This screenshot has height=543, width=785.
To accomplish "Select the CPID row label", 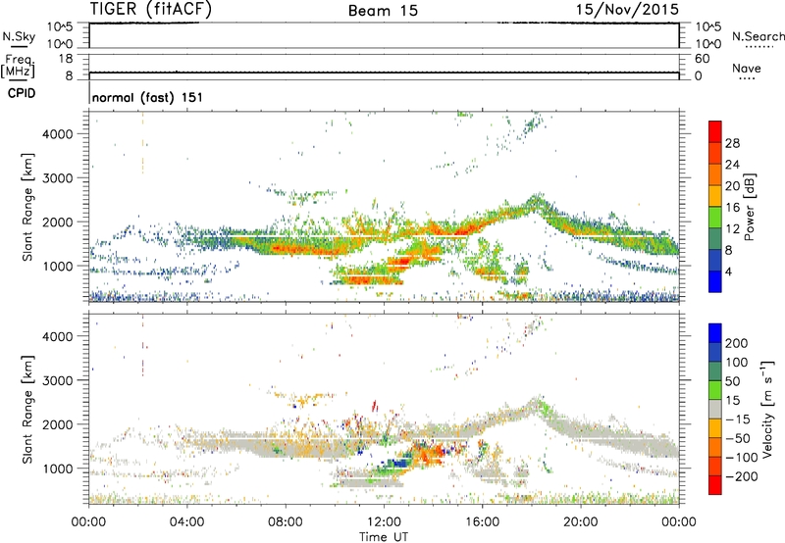I will pos(22,93).
